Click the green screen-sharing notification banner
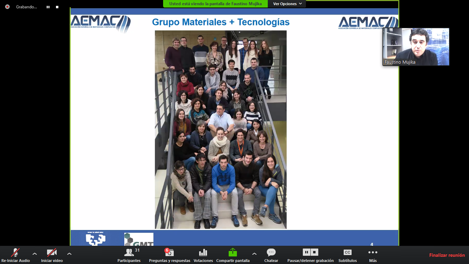The width and height of the screenshot is (469, 264). 216,4
